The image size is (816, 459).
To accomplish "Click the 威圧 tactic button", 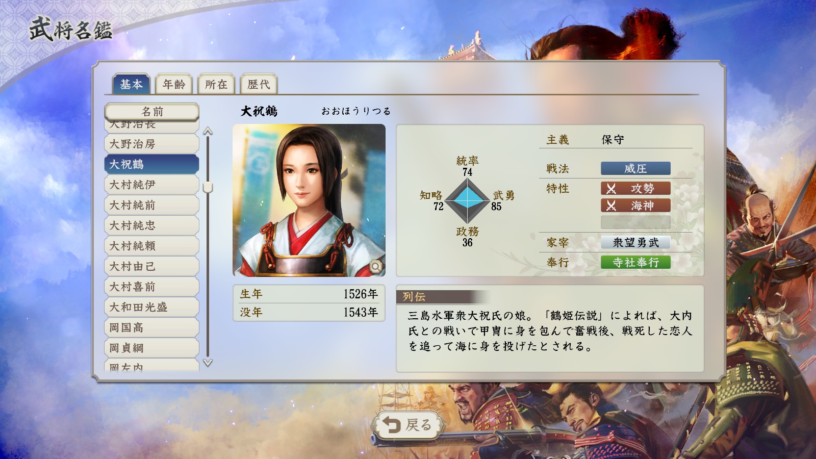I will point(635,168).
